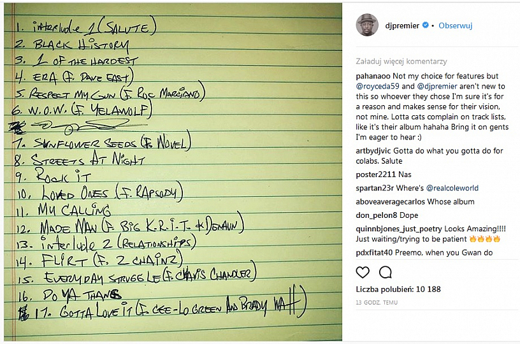Screen dimensions: 520x344
Task: Visit artbydjvic's profile from the comment
Action: point(378,151)
